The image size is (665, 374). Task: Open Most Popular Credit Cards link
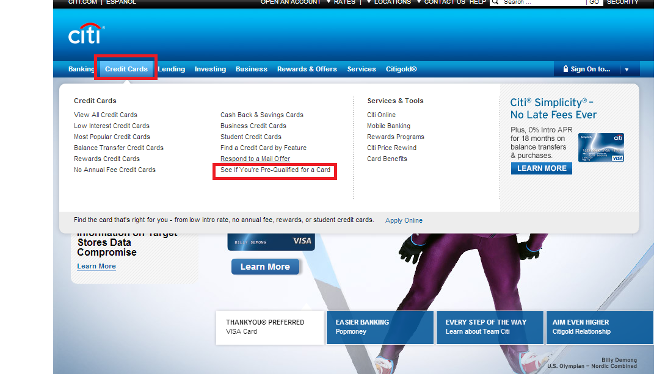tap(112, 137)
